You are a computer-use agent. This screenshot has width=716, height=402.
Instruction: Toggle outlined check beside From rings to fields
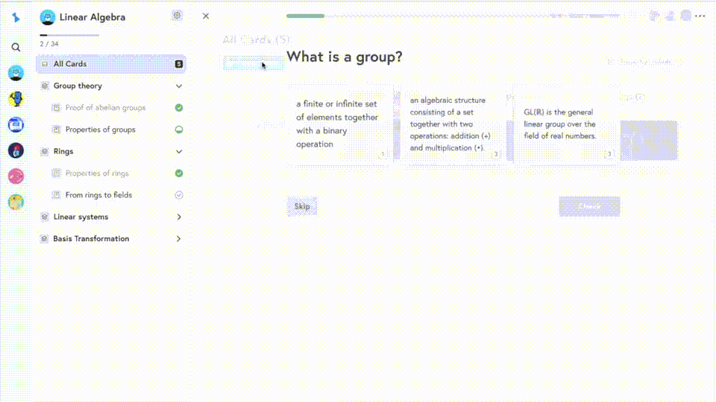coord(179,195)
